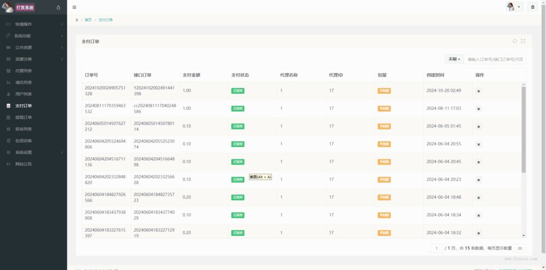
Task: Go to 首页 via breadcrumb link
Action: tap(88, 20)
